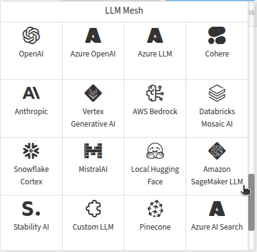Click the Vertex Generative AI label
Image resolution: width=257 pixels, height=252 pixels.
93,118
